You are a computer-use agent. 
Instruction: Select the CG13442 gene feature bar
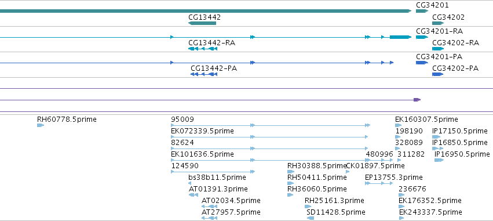tap(202, 23)
